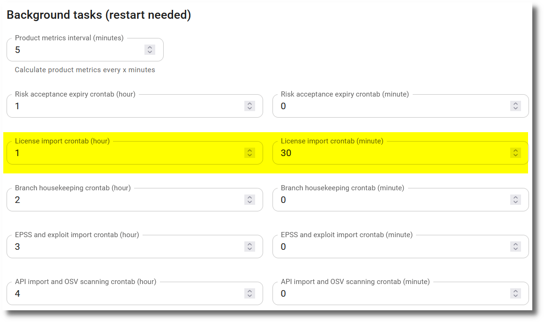The image size is (544, 322).
Task: Click the Branch housekeeping hour input
Action: tap(117, 200)
